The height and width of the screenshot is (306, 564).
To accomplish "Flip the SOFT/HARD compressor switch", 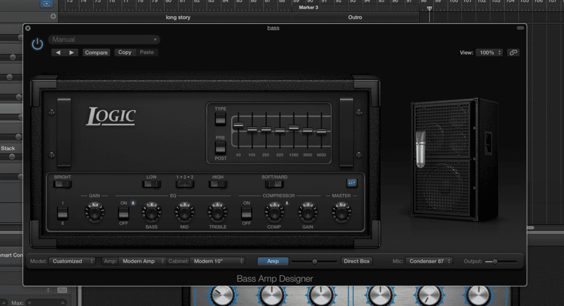I will [274, 184].
